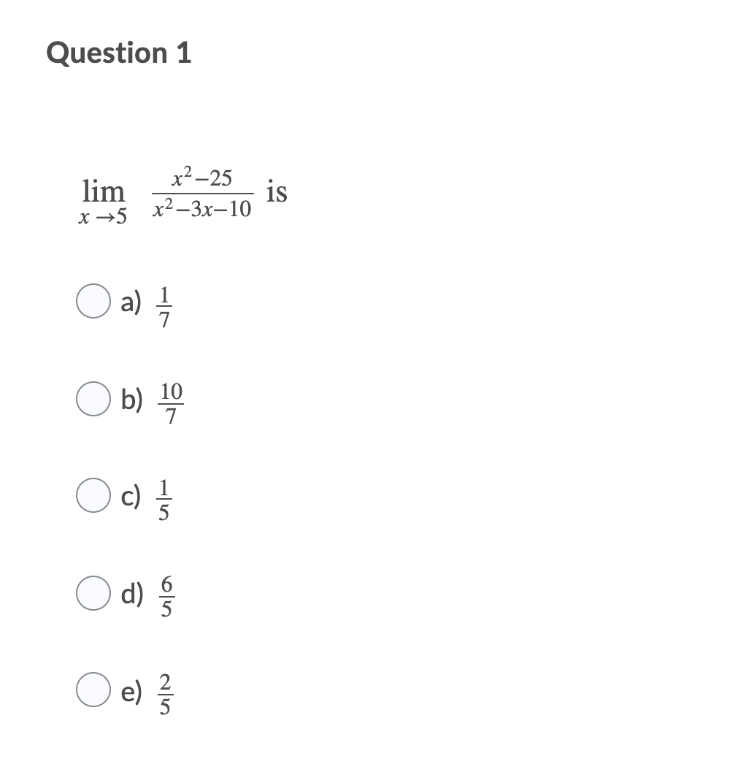746x767 pixels.
Task: Select answer choice c) 1/5
Action: 93,495
